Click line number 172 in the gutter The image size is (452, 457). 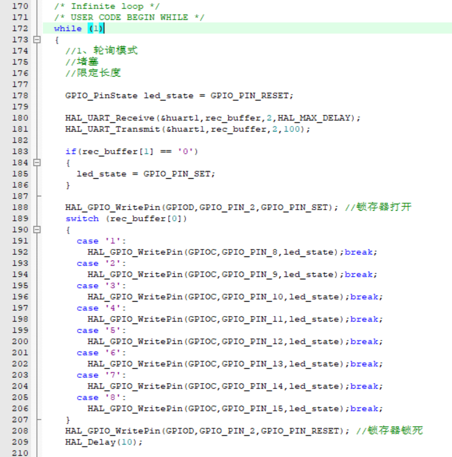pos(20,28)
